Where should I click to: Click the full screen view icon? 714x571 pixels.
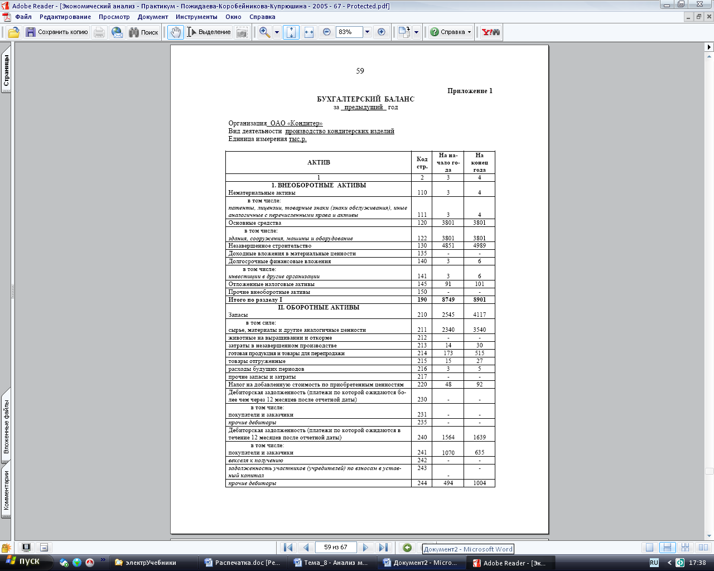point(26,548)
